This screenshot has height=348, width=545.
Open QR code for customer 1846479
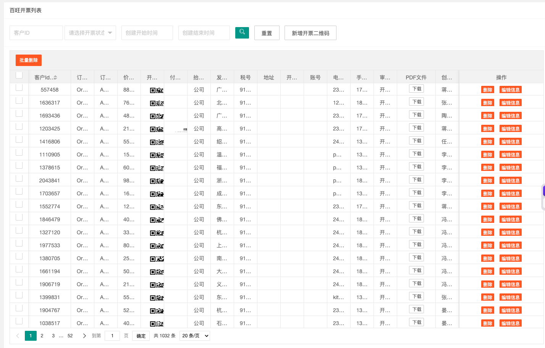[x=157, y=220]
